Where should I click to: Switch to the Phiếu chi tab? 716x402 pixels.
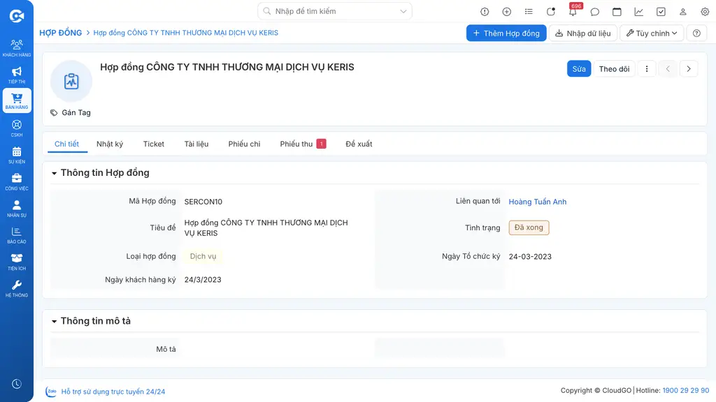tap(244, 144)
